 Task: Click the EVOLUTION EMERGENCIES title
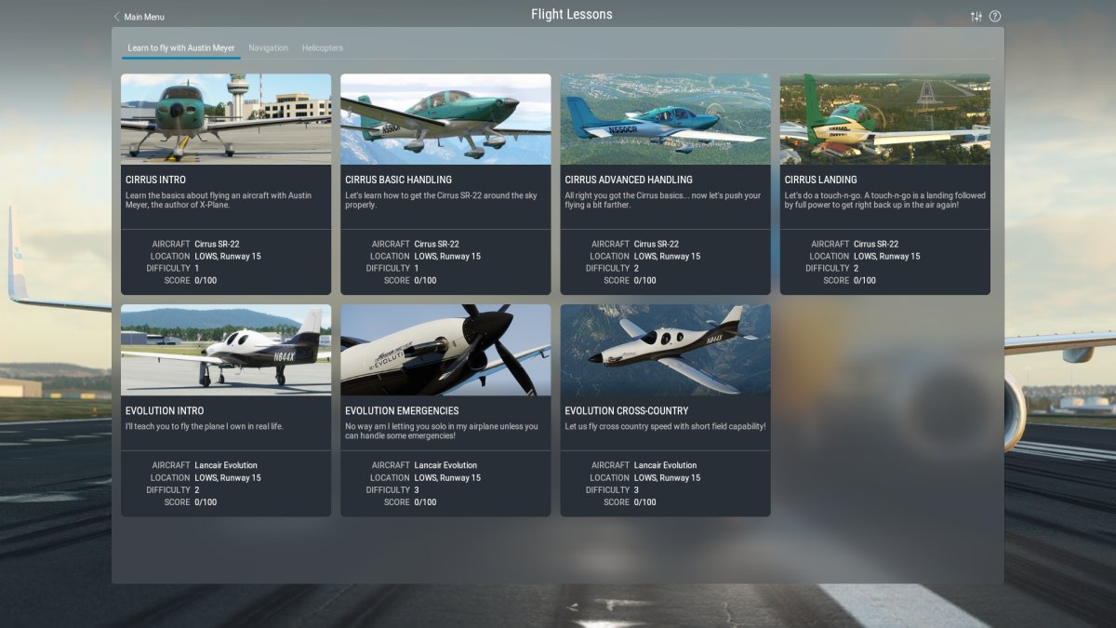pyautogui.click(x=402, y=410)
